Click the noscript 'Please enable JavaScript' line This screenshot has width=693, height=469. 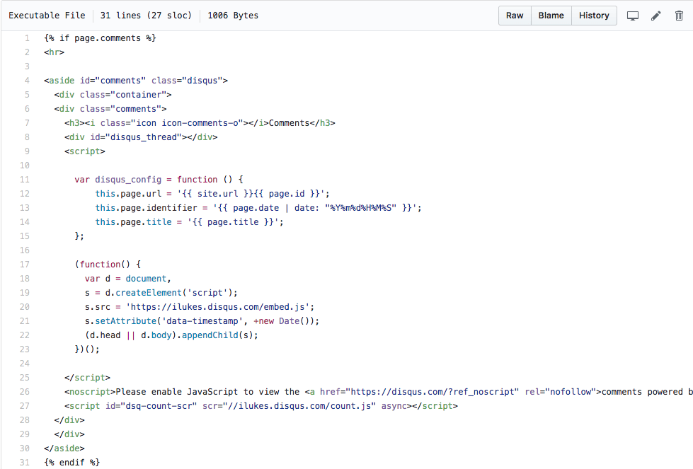point(378,392)
